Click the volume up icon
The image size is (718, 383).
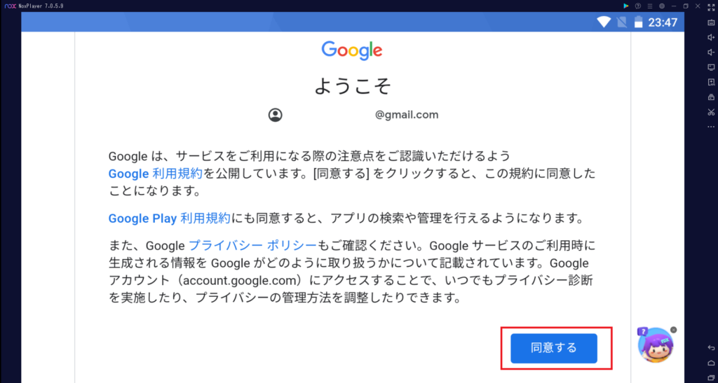pos(711,38)
